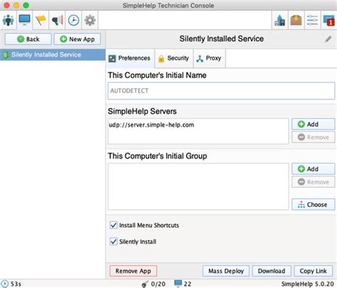Select Silently Installed Service in list

coord(53,55)
